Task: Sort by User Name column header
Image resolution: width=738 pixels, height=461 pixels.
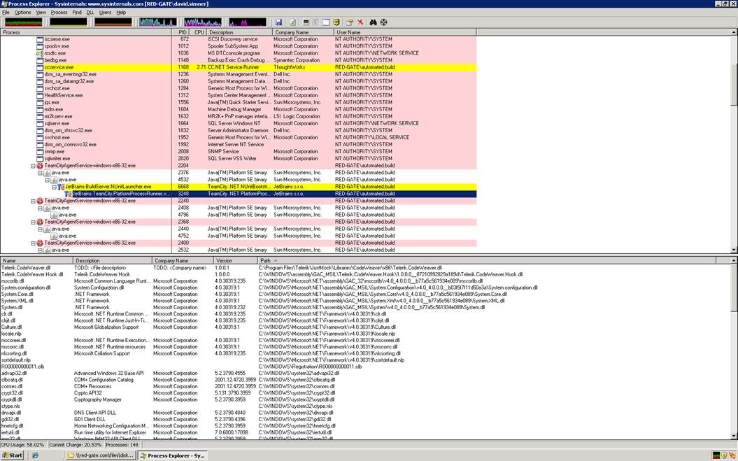Action: pyautogui.click(x=405, y=32)
